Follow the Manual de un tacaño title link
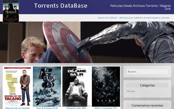The width and height of the screenshot is (174, 109). tap(17, 108)
